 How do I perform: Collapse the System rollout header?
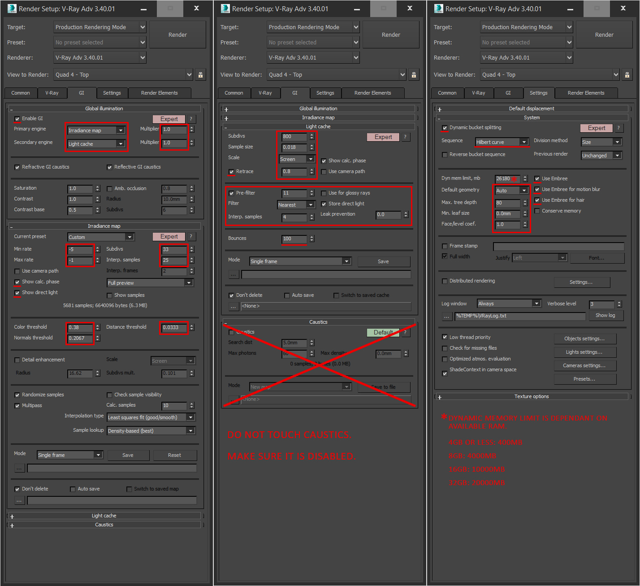[x=532, y=117]
